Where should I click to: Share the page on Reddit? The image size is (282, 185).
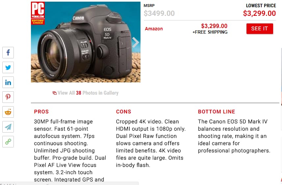coord(8,112)
